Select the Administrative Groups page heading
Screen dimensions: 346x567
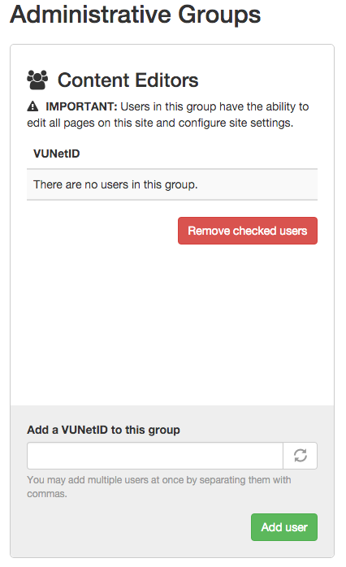tap(135, 15)
